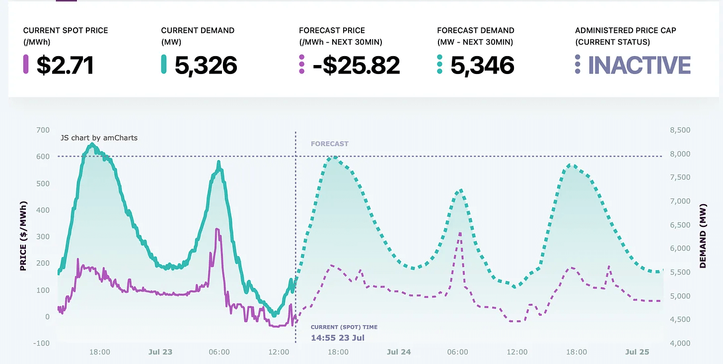Image resolution: width=723 pixels, height=364 pixels.
Task: Click the teal dotted marker beside 5,346
Action: coord(439,65)
